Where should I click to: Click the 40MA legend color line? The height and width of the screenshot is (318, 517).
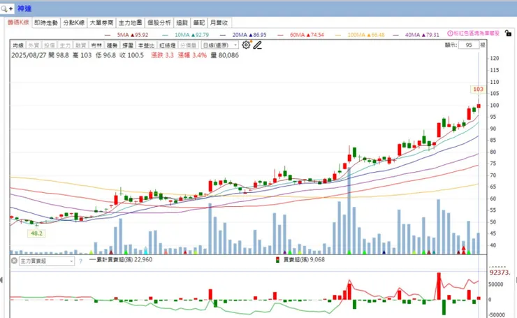pyautogui.click(x=395, y=35)
